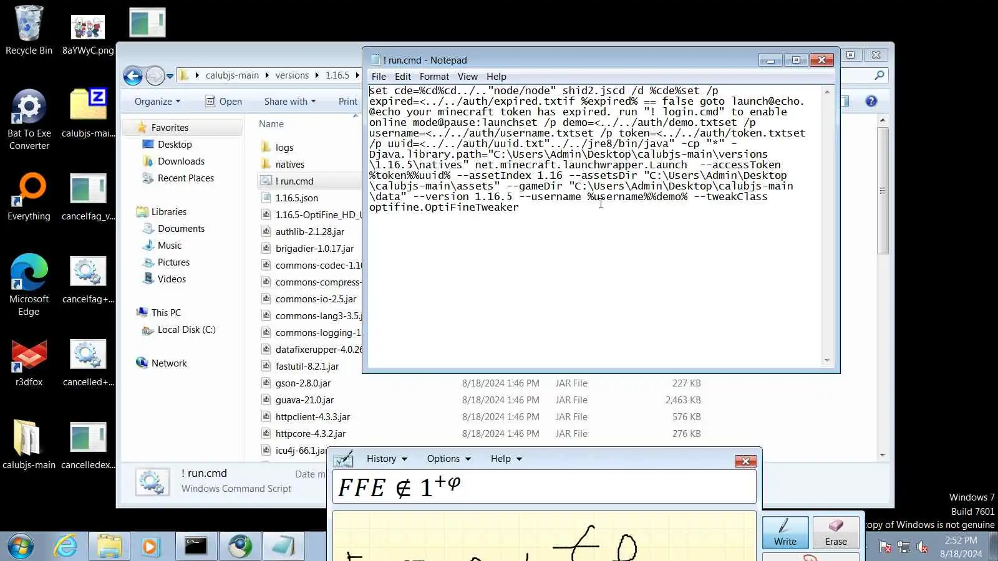Open Notepad's Help menu
998x561 pixels.
pyautogui.click(x=497, y=77)
